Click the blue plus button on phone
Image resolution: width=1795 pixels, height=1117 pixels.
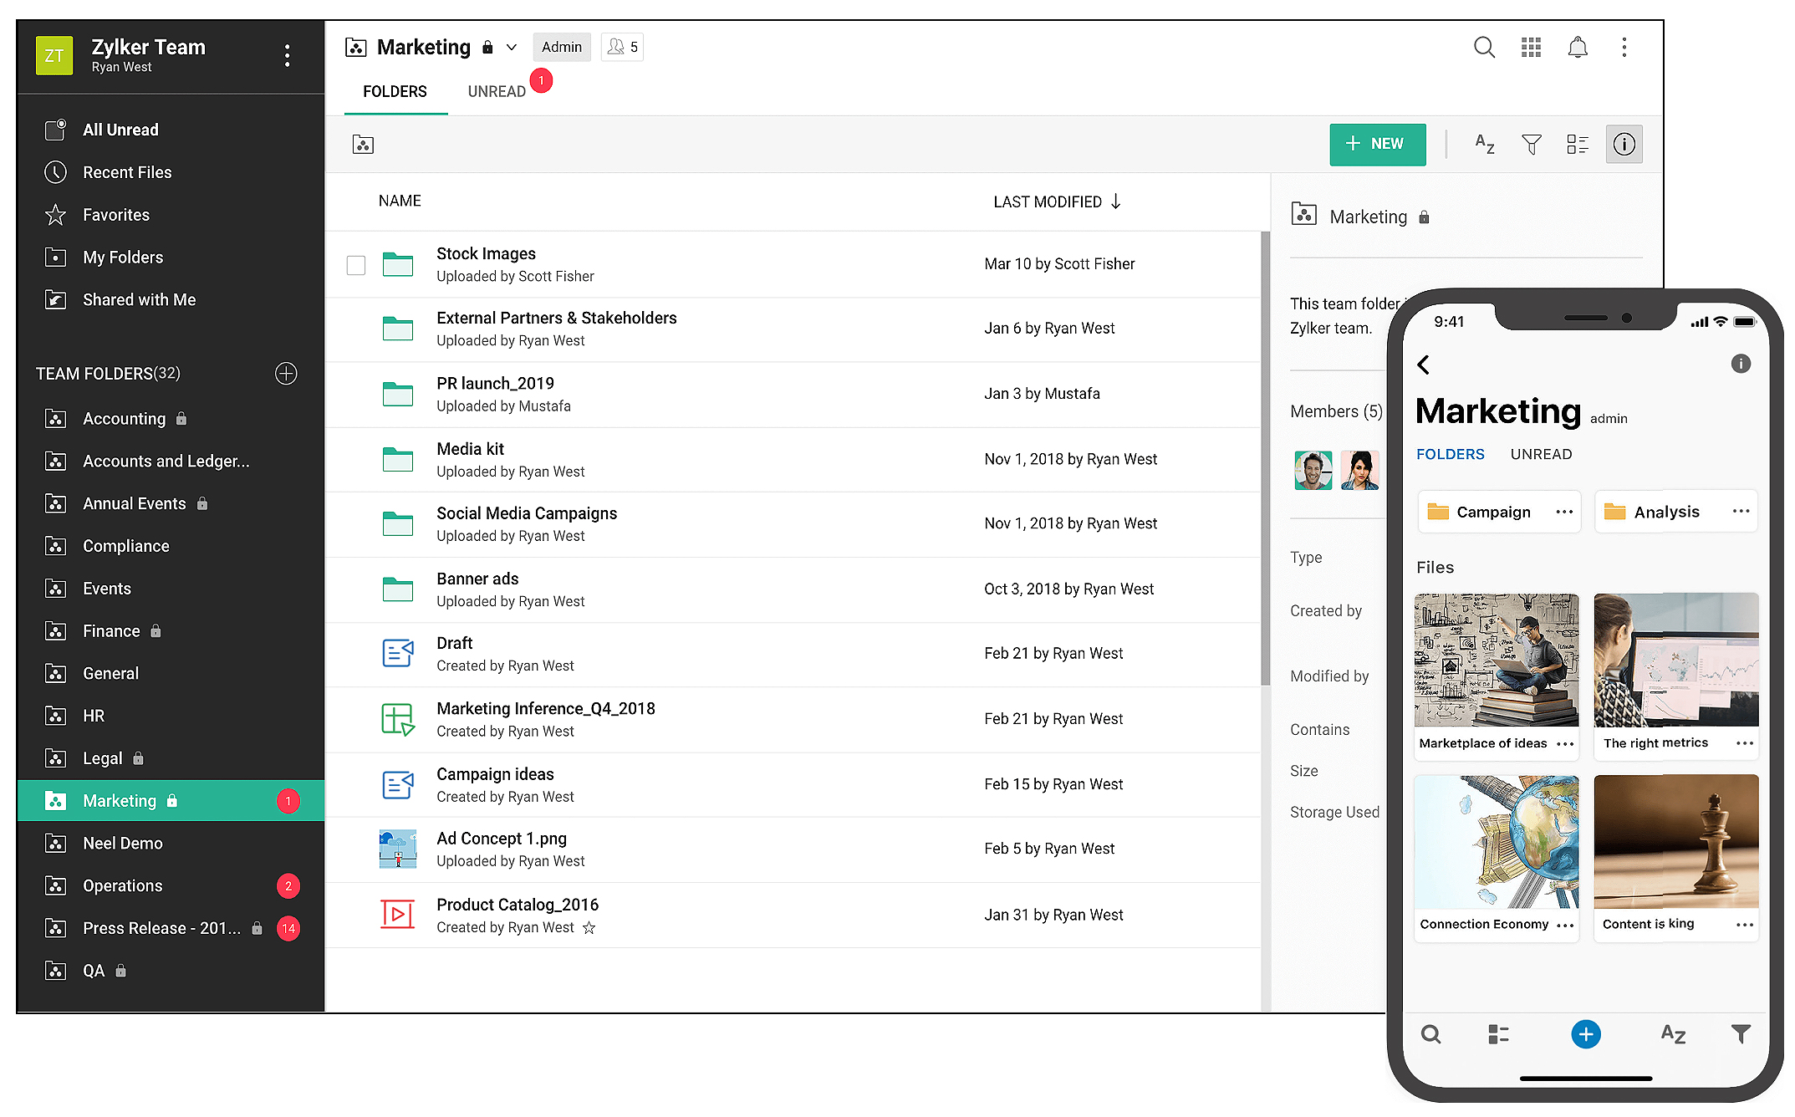point(1586,1034)
